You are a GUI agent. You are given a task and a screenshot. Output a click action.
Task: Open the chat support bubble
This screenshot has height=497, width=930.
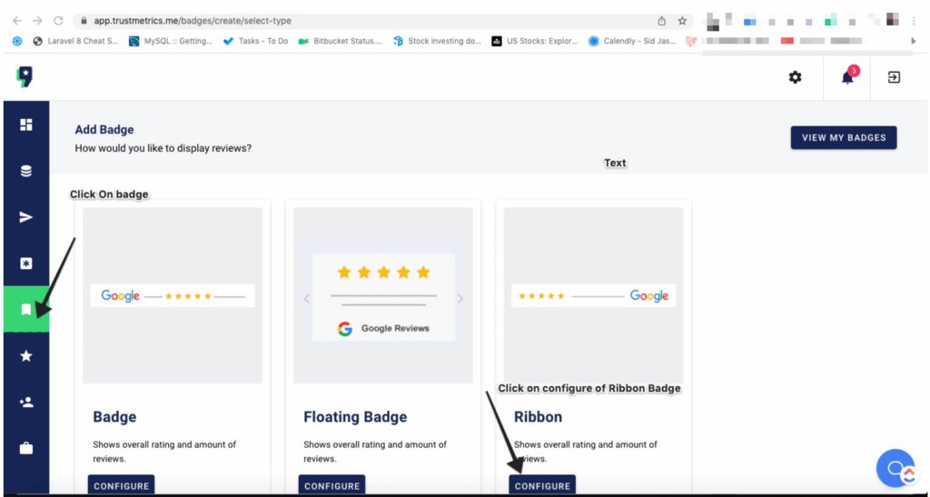pos(895,468)
